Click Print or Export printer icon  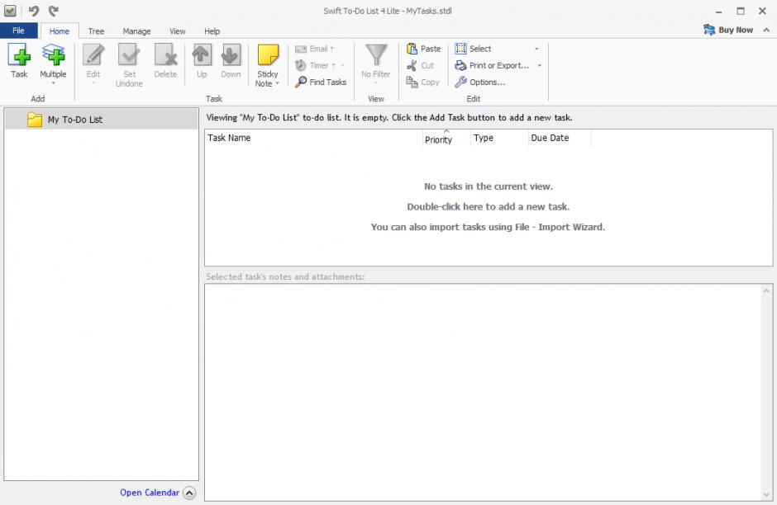coord(461,65)
